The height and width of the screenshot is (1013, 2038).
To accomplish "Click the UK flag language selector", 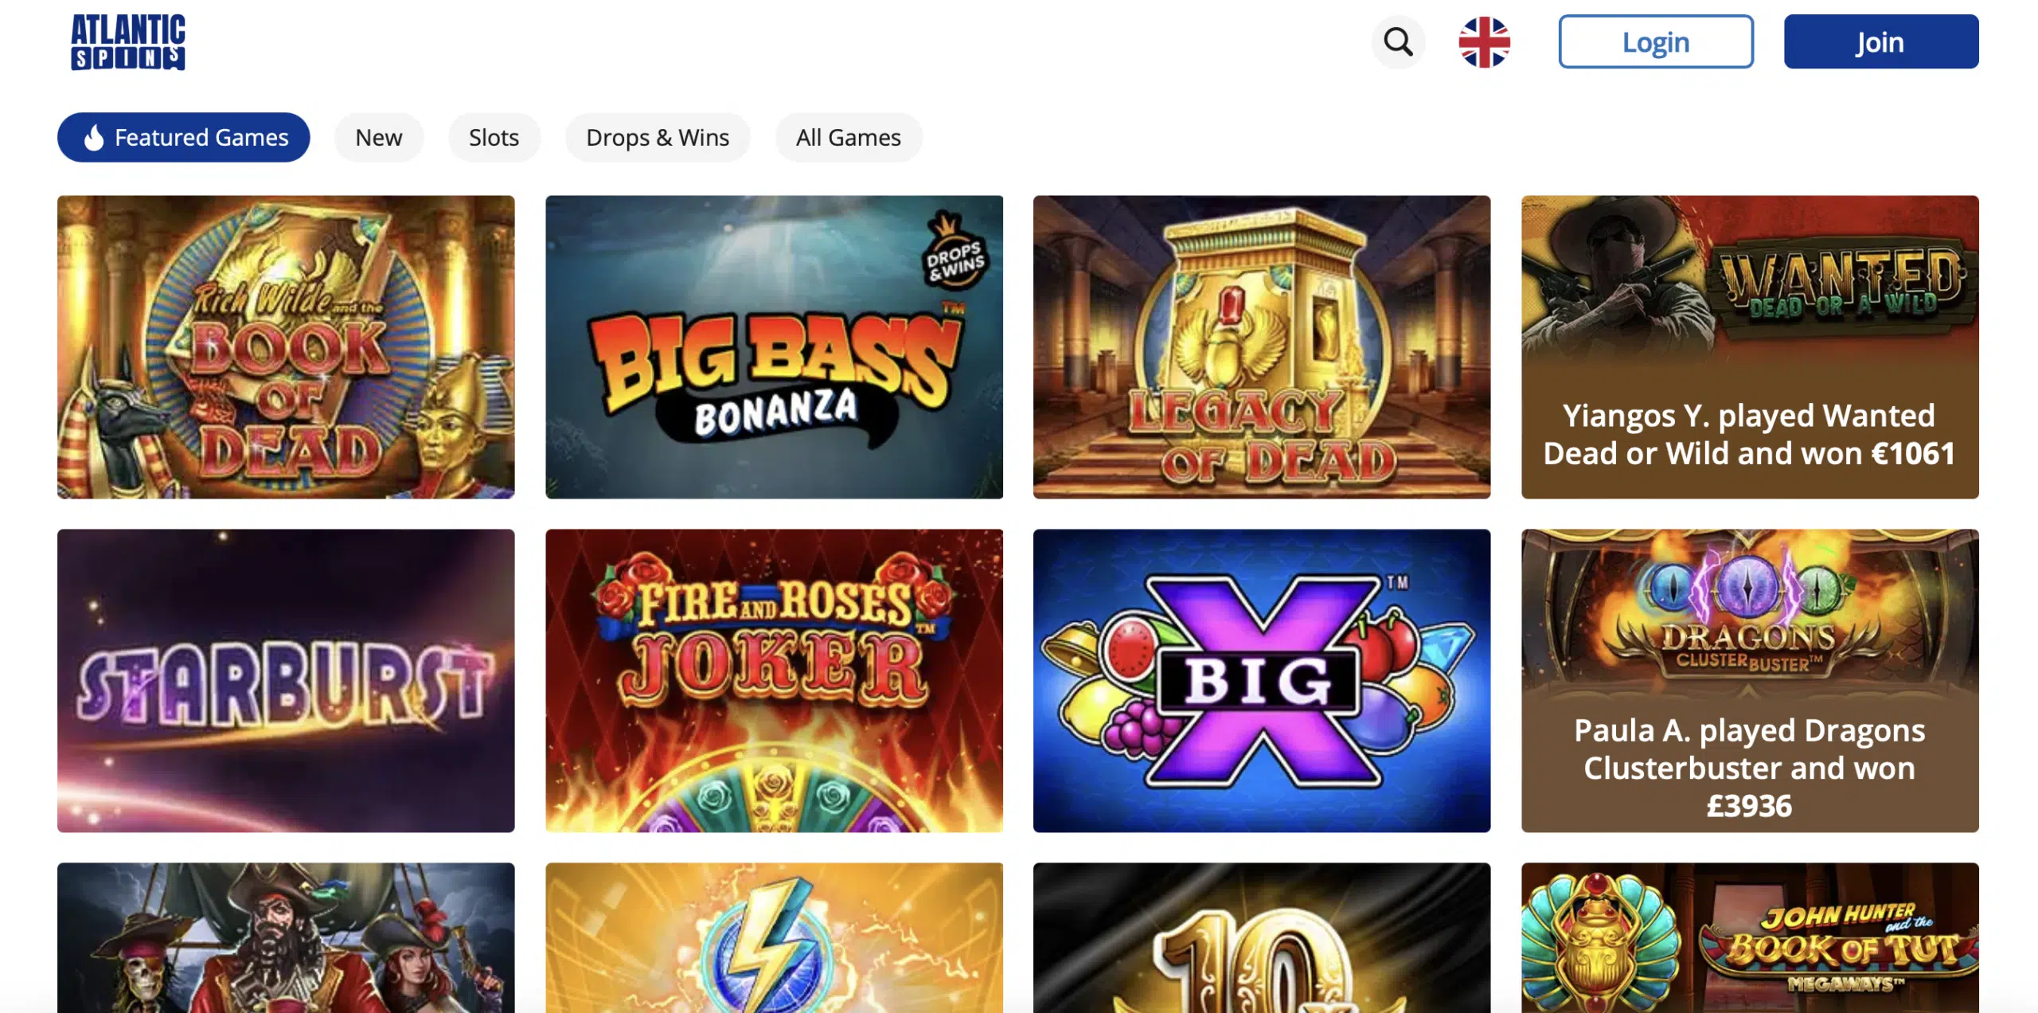I will (1484, 42).
